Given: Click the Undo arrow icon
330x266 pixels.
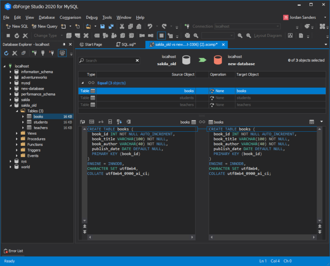Looking at the screenshot, I should pos(150,26).
